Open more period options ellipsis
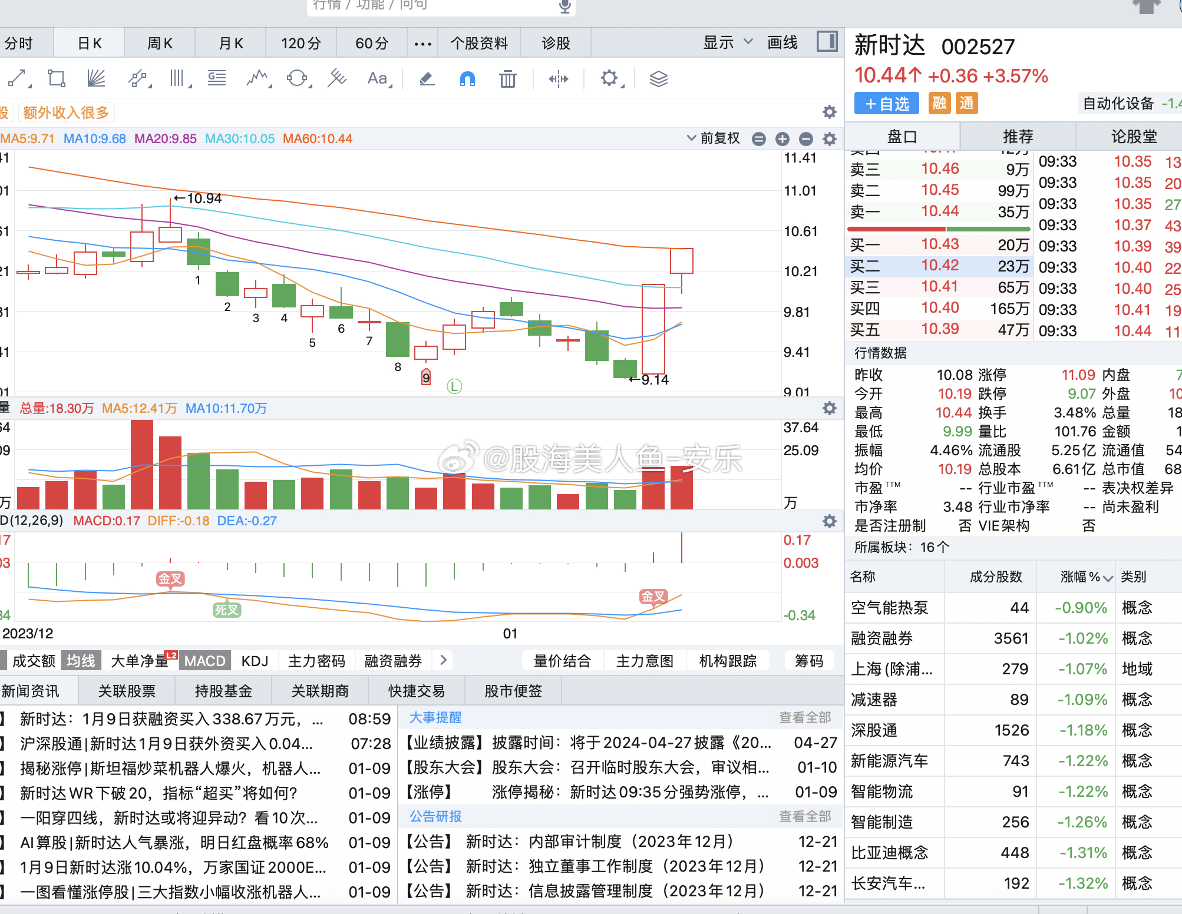This screenshot has width=1182, height=914. 422,43
